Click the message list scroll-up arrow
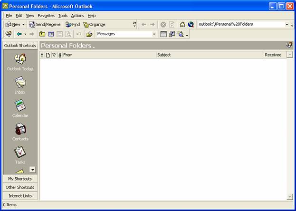Screen dimensions: 296x211 (x=289, y=55)
